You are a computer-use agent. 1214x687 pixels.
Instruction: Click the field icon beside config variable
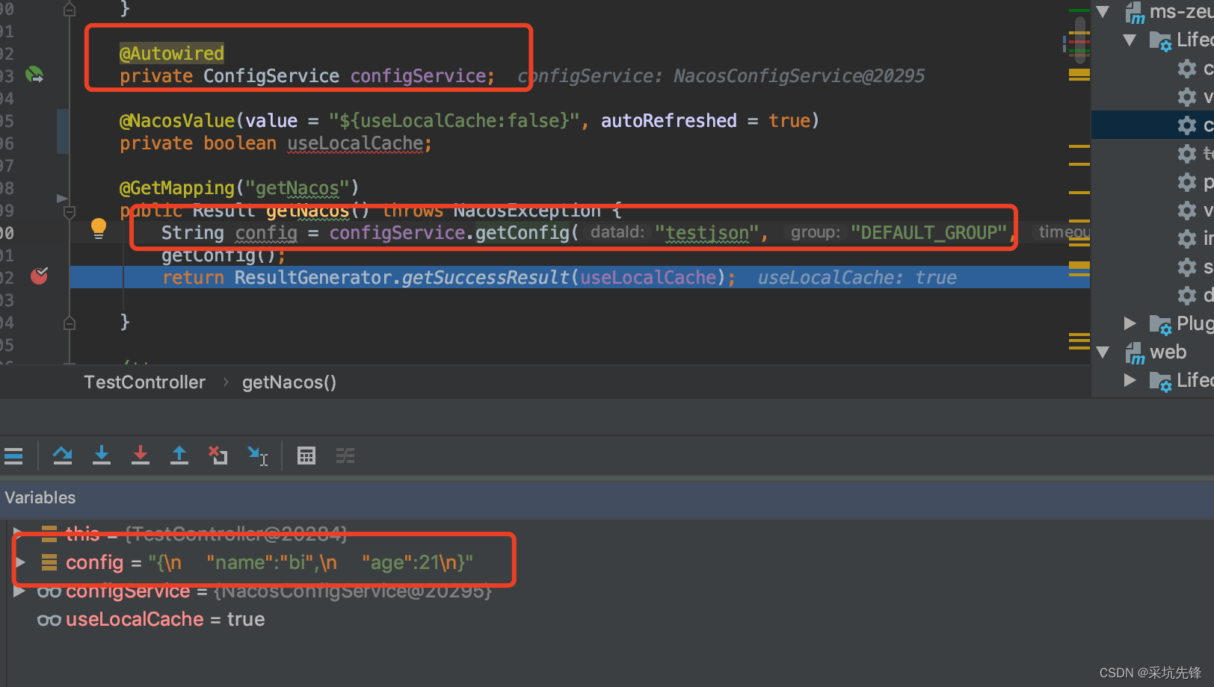pyautogui.click(x=49, y=562)
